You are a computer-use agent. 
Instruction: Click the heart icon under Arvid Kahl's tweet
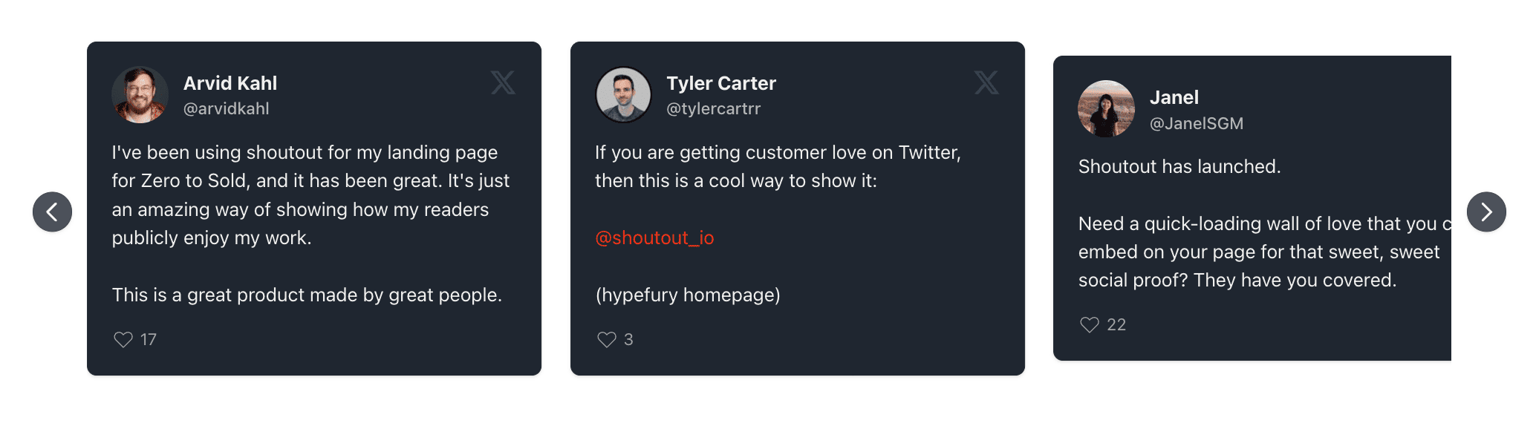click(x=122, y=338)
